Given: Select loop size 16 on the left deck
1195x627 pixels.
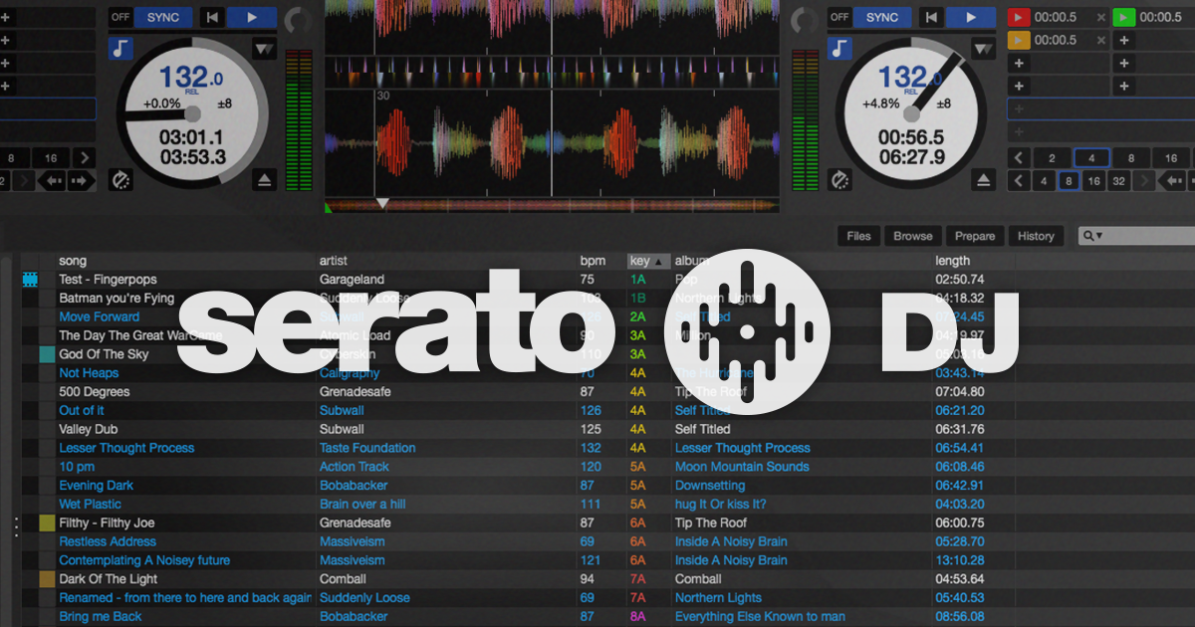Looking at the screenshot, I should [51, 157].
